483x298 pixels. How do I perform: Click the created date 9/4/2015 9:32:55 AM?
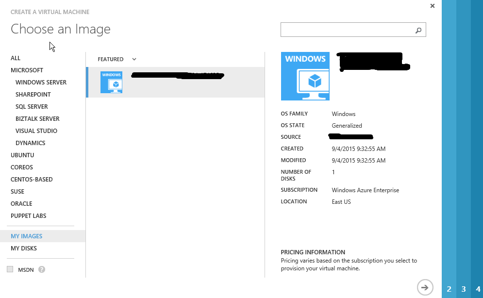pyautogui.click(x=359, y=149)
